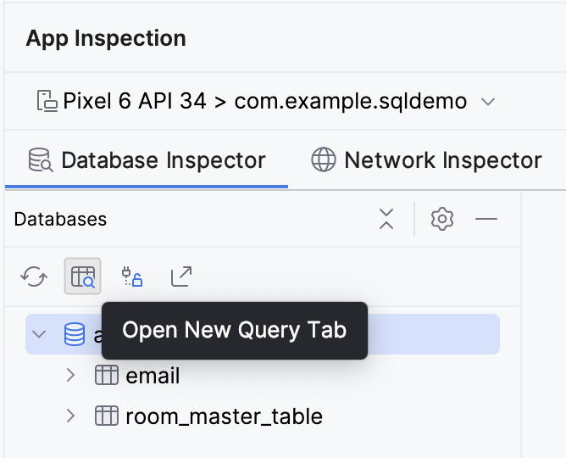
Task: Hide the Databases panel with the dash icon
Action: [x=486, y=219]
